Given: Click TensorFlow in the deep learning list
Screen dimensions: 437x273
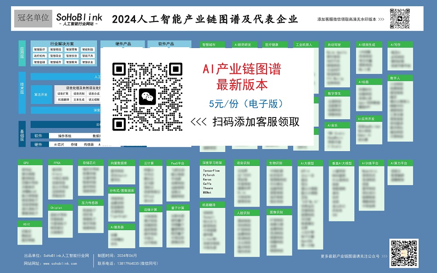Looking at the screenshot, I should click(211, 170).
